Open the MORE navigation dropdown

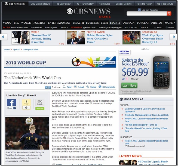tap(170, 23)
